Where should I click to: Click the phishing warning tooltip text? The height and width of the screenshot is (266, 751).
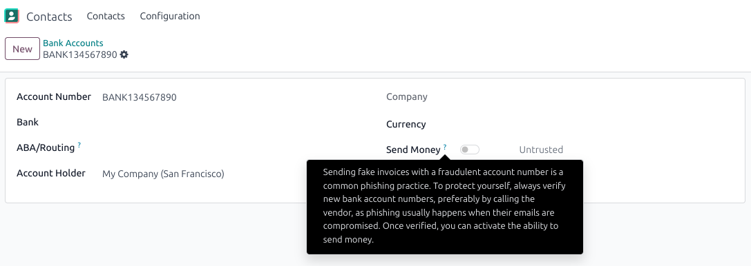pos(444,206)
